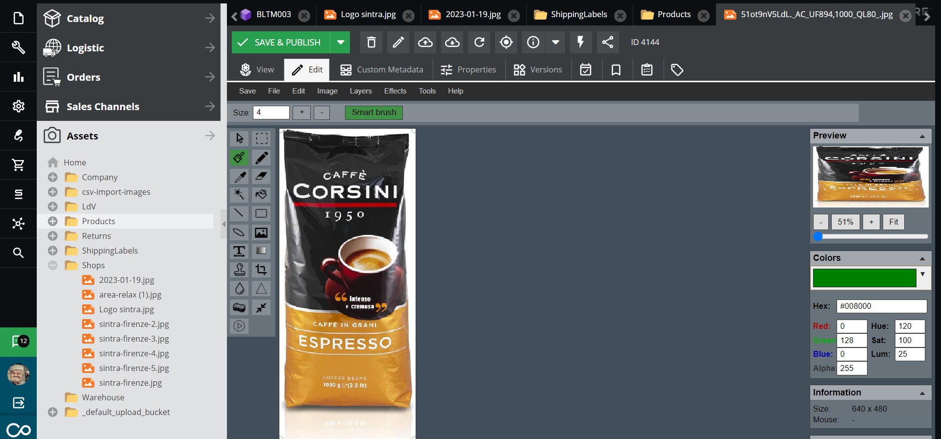Open the Tools menu
This screenshot has width=941, height=439.
(x=427, y=91)
